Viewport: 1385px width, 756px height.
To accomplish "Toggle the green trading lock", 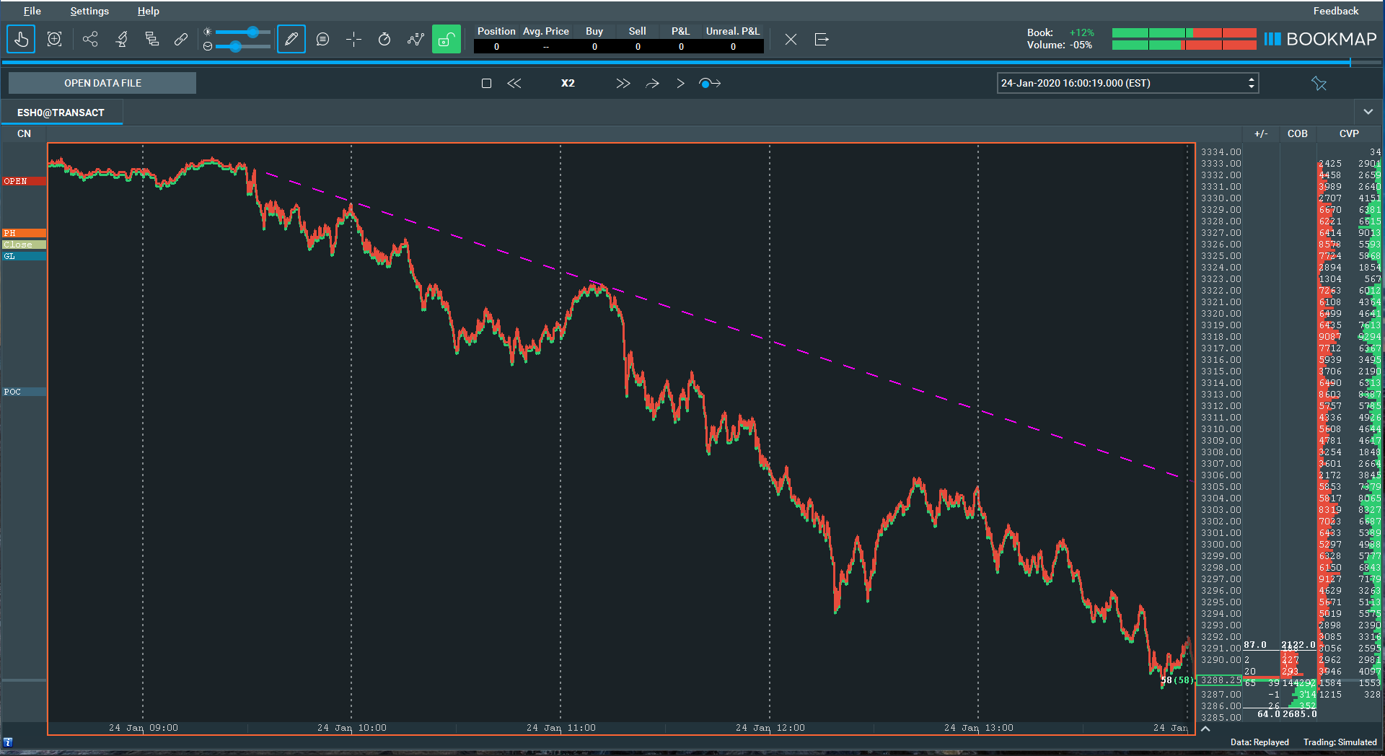I will (x=446, y=39).
